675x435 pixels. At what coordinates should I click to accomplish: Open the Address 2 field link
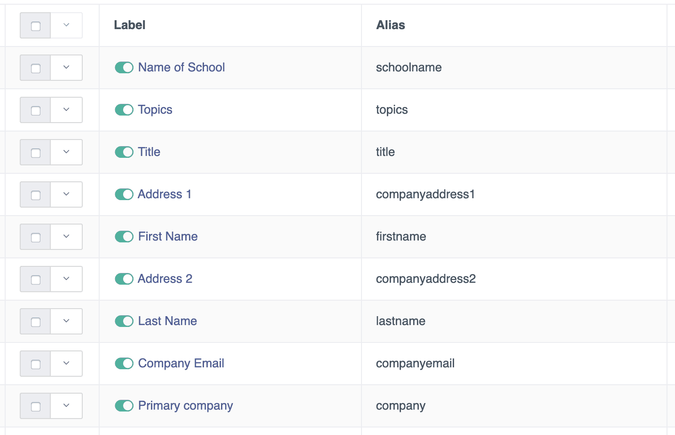pos(165,279)
